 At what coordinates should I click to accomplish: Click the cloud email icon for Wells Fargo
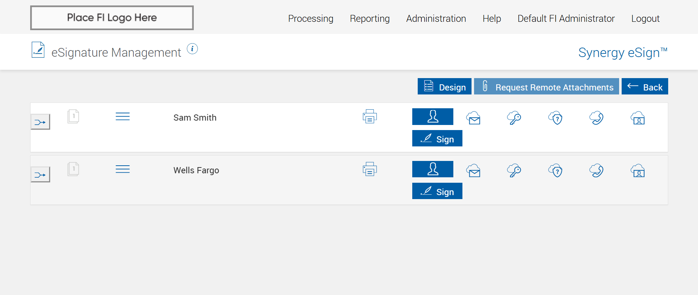[474, 171]
